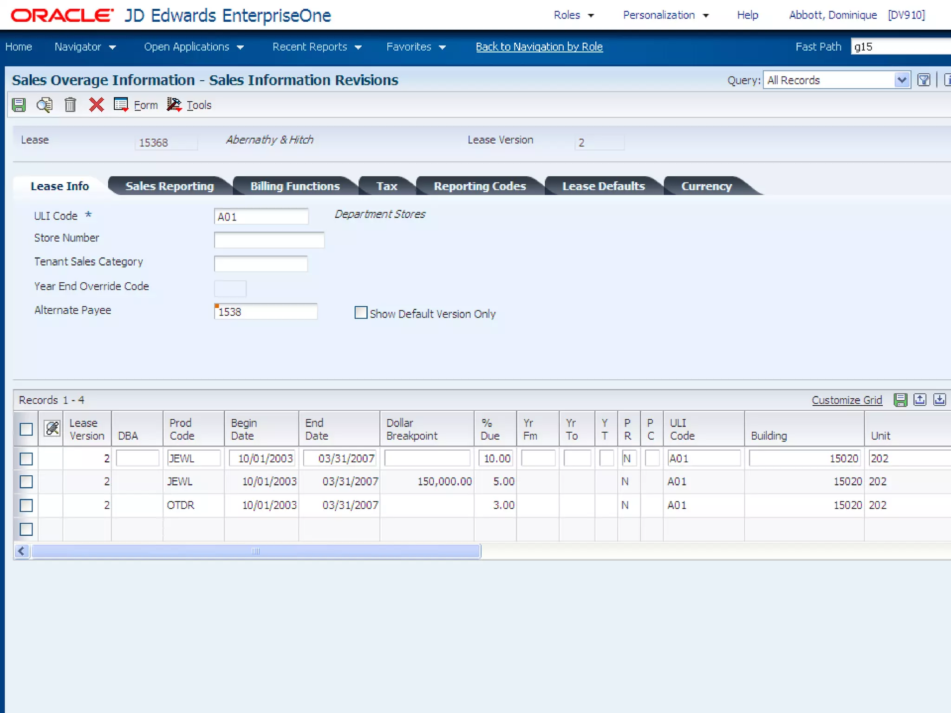Switch to the Sales Reporting tab
Viewport: 951px width, 713px height.
(169, 186)
